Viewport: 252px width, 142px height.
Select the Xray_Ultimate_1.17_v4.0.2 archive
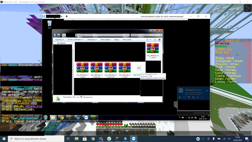[x=82, y=69]
